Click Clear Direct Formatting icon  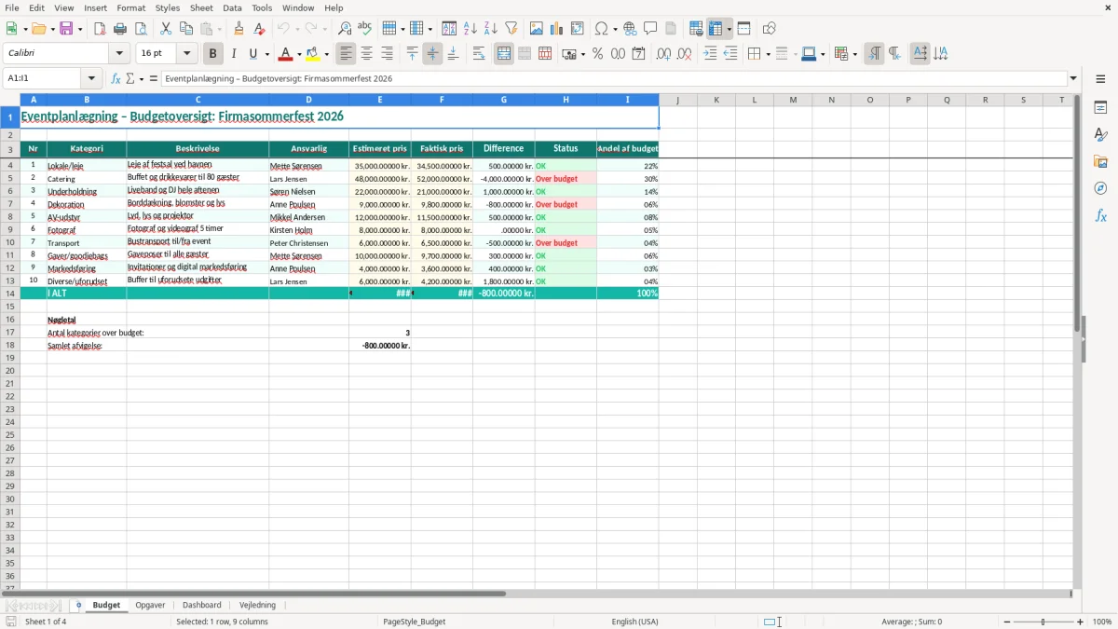pyautogui.click(x=260, y=29)
